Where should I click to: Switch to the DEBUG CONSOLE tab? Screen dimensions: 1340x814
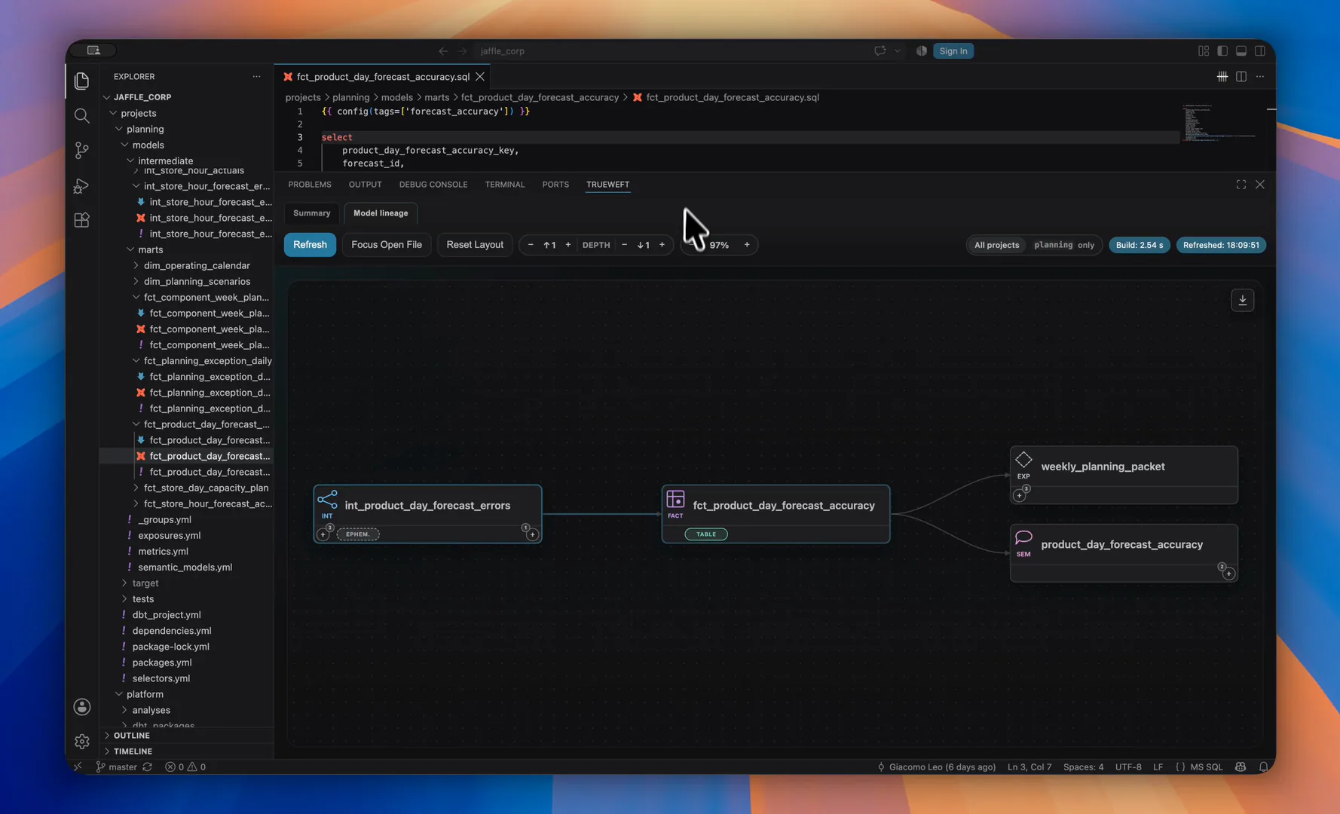click(433, 185)
